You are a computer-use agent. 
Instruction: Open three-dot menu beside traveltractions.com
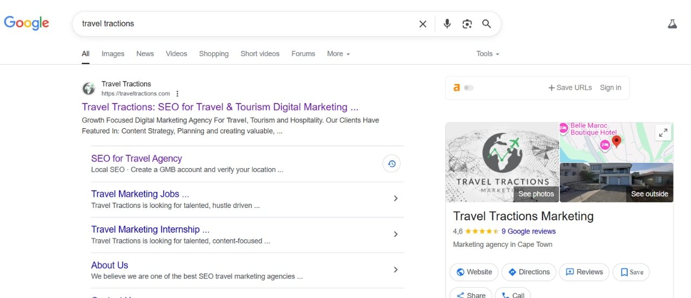point(178,94)
